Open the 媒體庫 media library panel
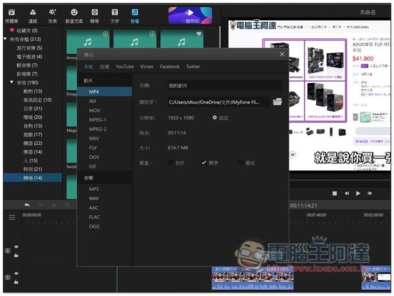 [12, 15]
